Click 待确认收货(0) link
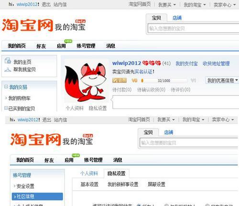This screenshot has height=206, width=239. coord(151,90)
